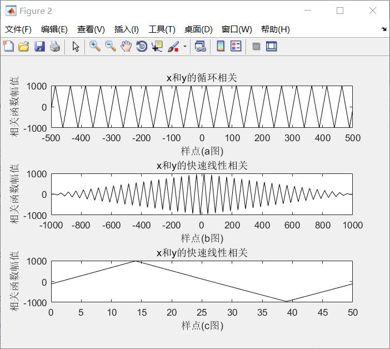
Task: Click the x-label '样点(c图)'
Action: [202, 326]
